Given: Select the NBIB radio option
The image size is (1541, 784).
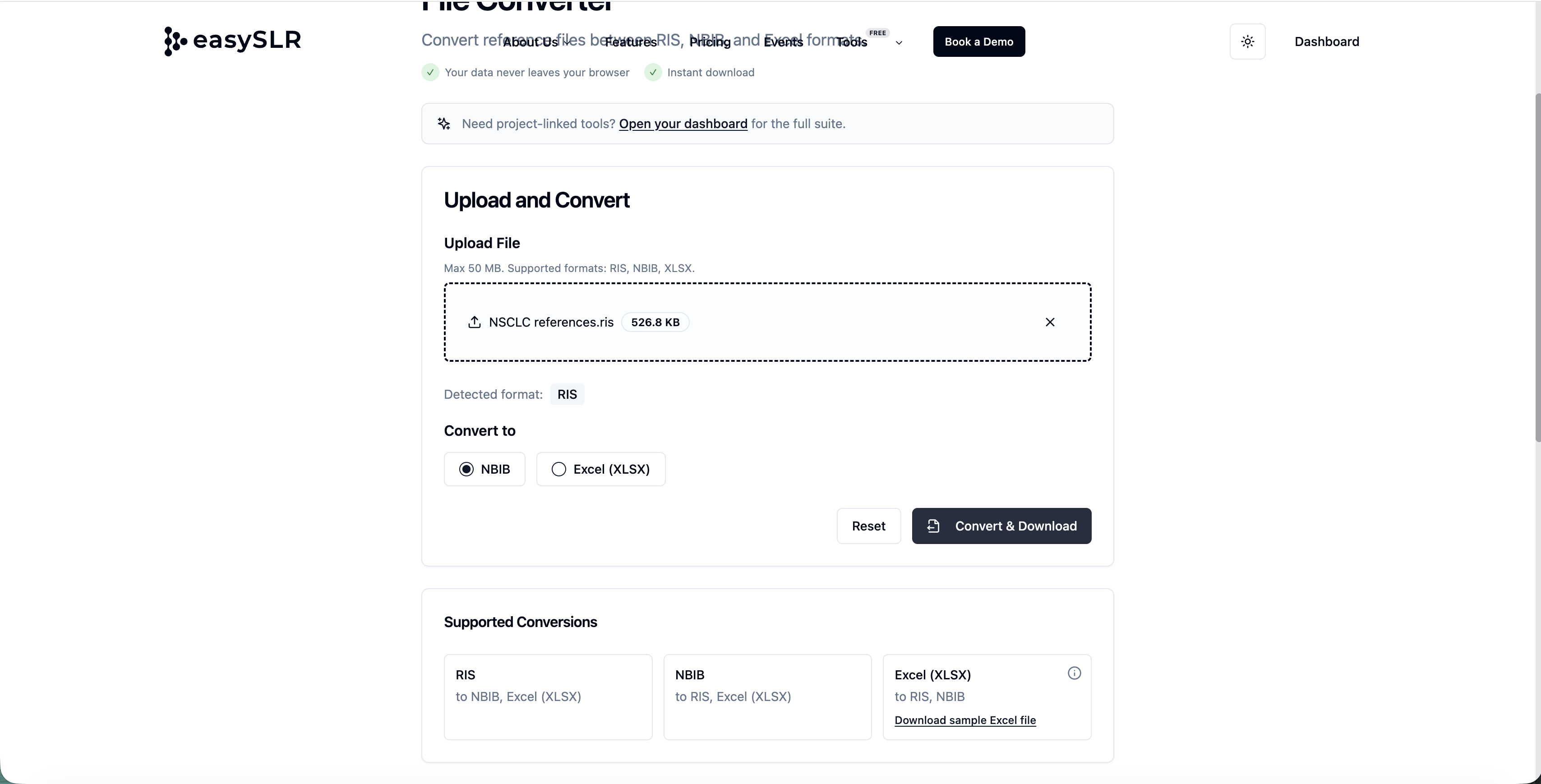Looking at the screenshot, I should pyautogui.click(x=466, y=470).
